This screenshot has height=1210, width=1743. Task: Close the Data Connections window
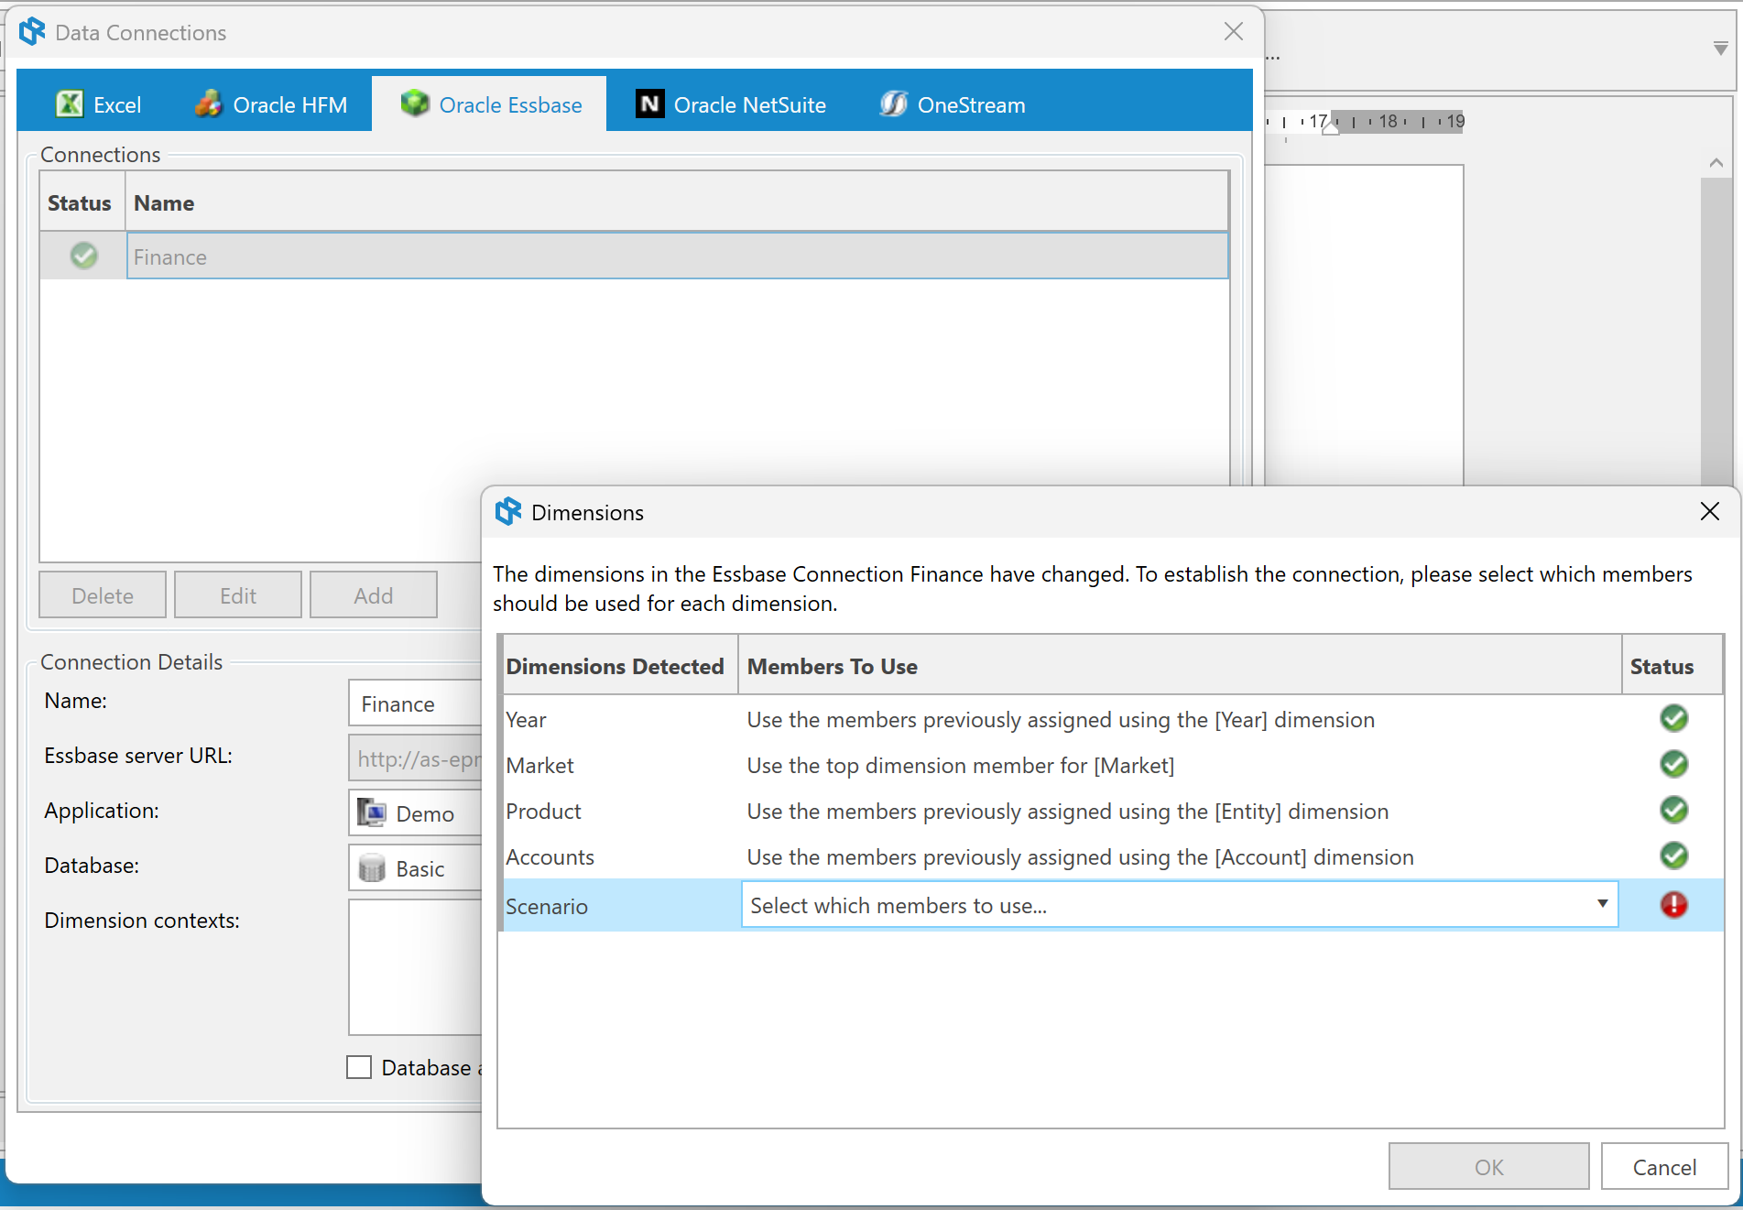point(1234,32)
